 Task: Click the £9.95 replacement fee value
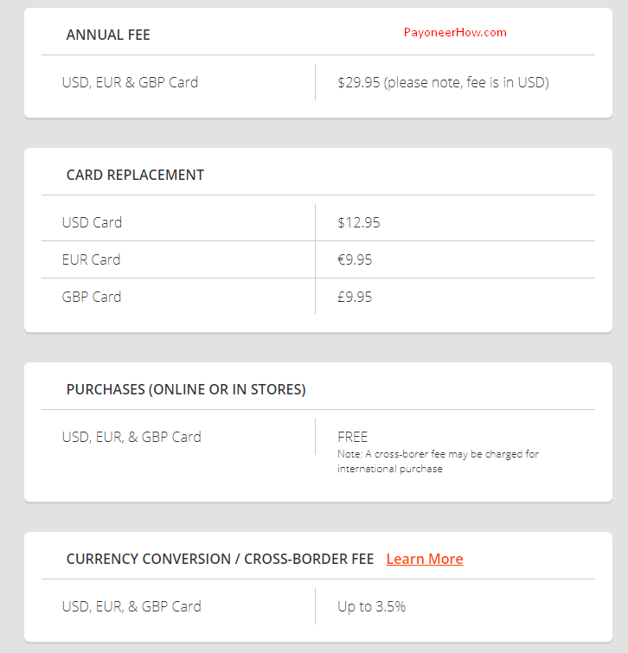point(355,297)
